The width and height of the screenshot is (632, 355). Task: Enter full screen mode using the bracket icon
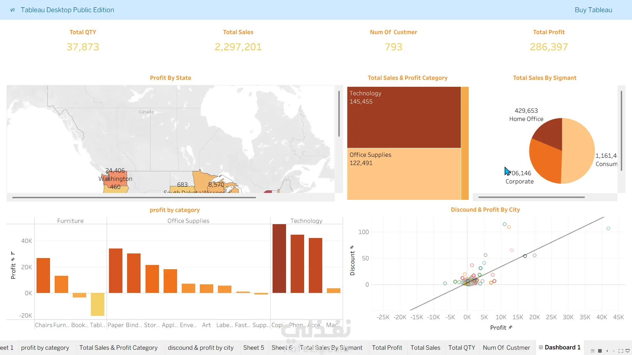(620, 351)
